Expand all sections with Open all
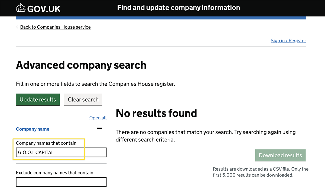This screenshot has height=189, width=325. [x=98, y=118]
